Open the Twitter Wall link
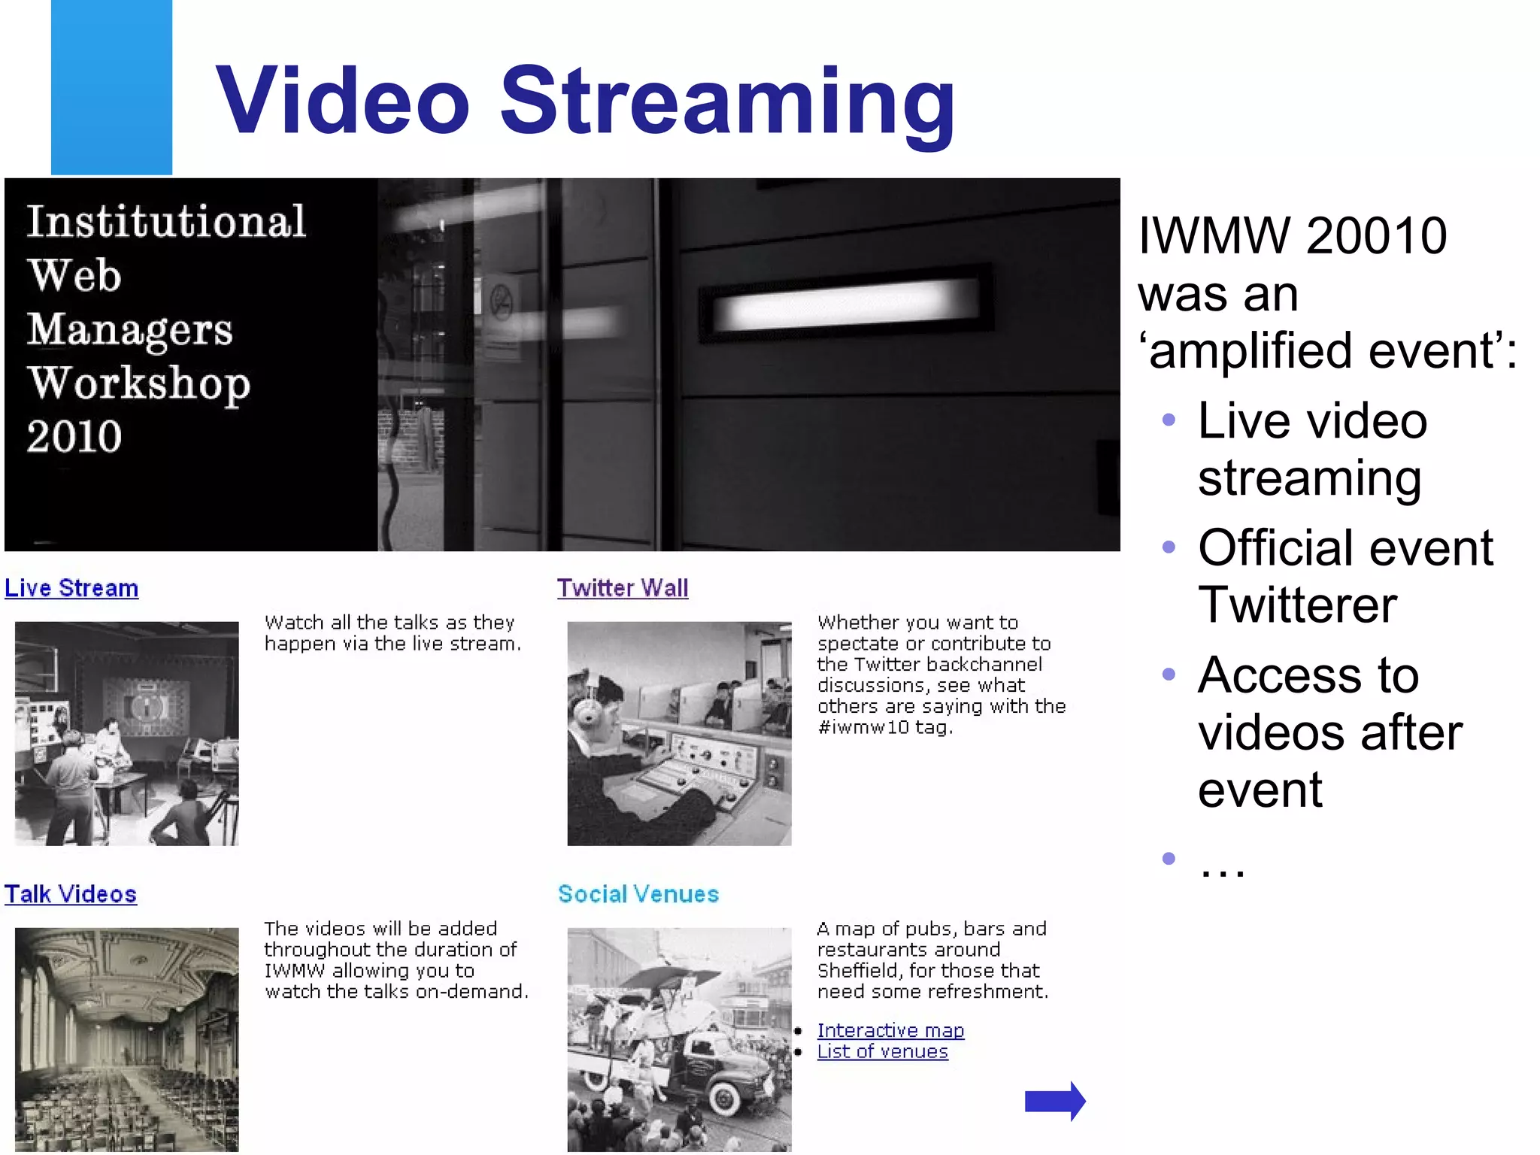This screenshot has height=1155, width=1540. click(622, 588)
